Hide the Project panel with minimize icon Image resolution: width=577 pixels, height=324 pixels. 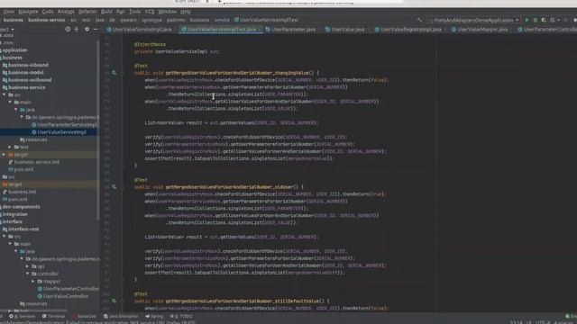point(96,29)
